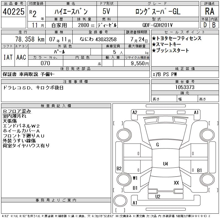Select inspector note 荷室タイヤハウス有り
This screenshot has height=220, width=220.
[26, 146]
